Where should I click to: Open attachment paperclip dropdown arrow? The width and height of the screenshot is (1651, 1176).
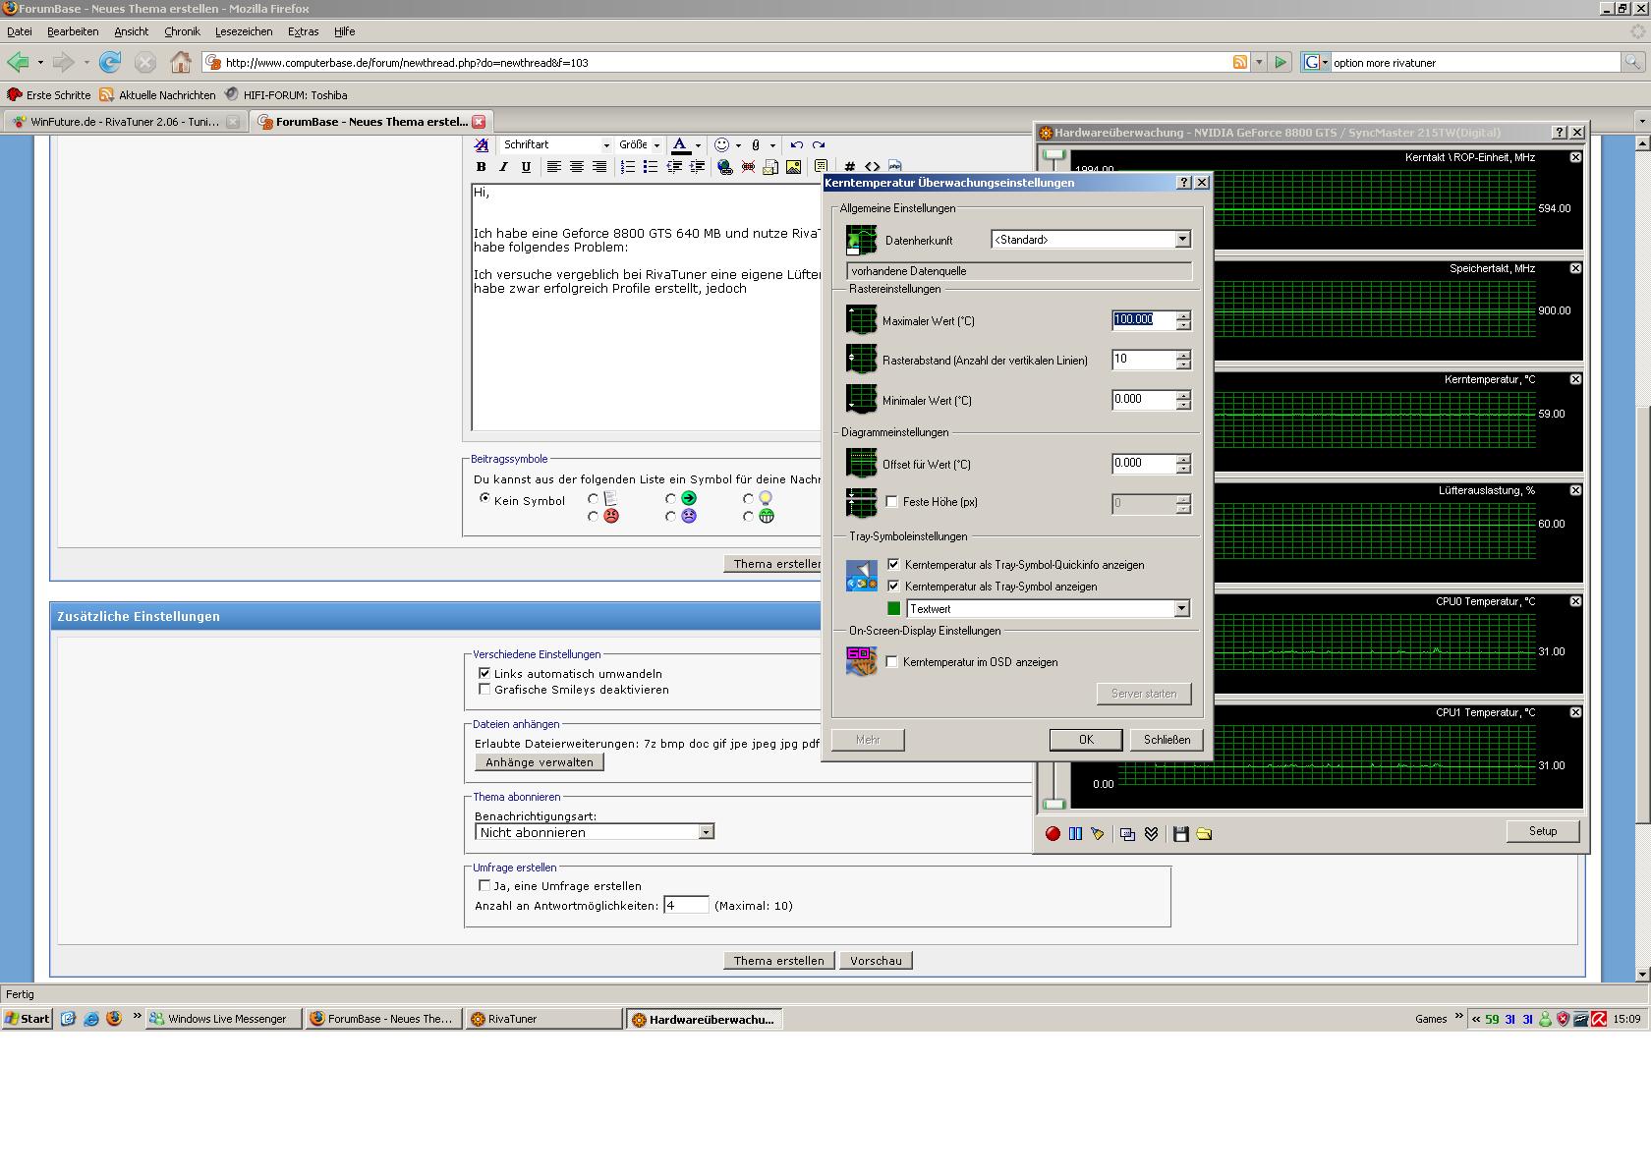[x=772, y=145]
